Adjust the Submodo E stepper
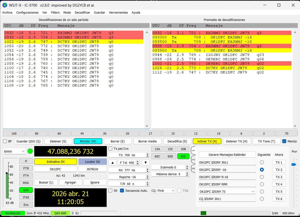The height and width of the screenshot is (217, 300). 187,167
